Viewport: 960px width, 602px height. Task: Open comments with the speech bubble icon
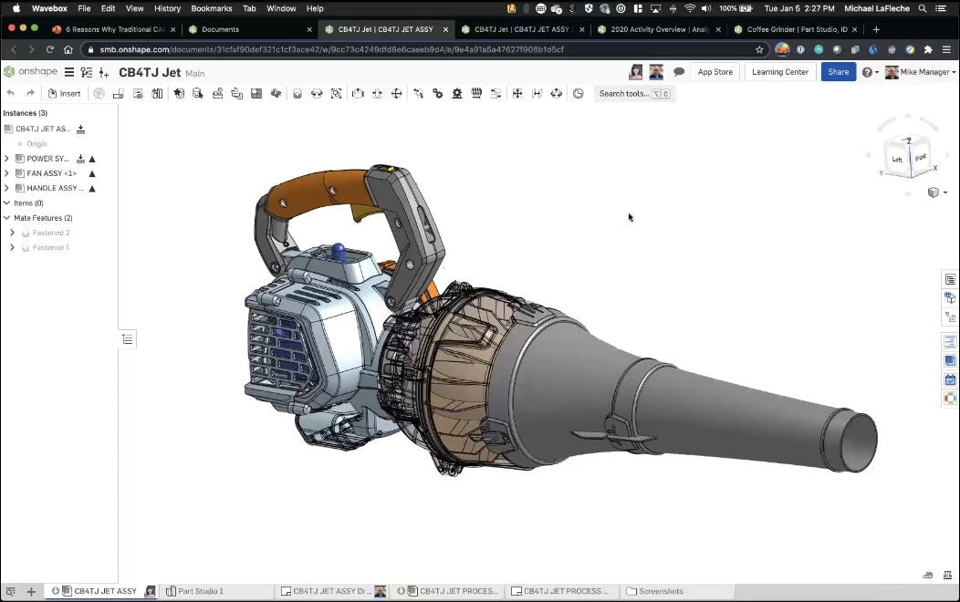pyautogui.click(x=678, y=71)
